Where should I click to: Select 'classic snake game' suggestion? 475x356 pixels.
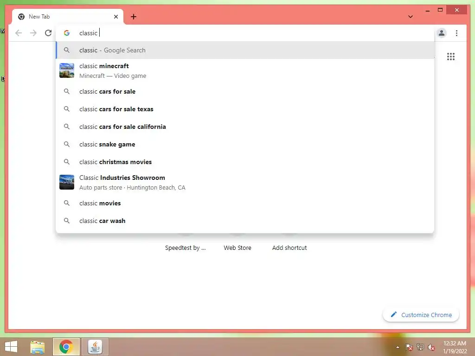click(x=245, y=145)
